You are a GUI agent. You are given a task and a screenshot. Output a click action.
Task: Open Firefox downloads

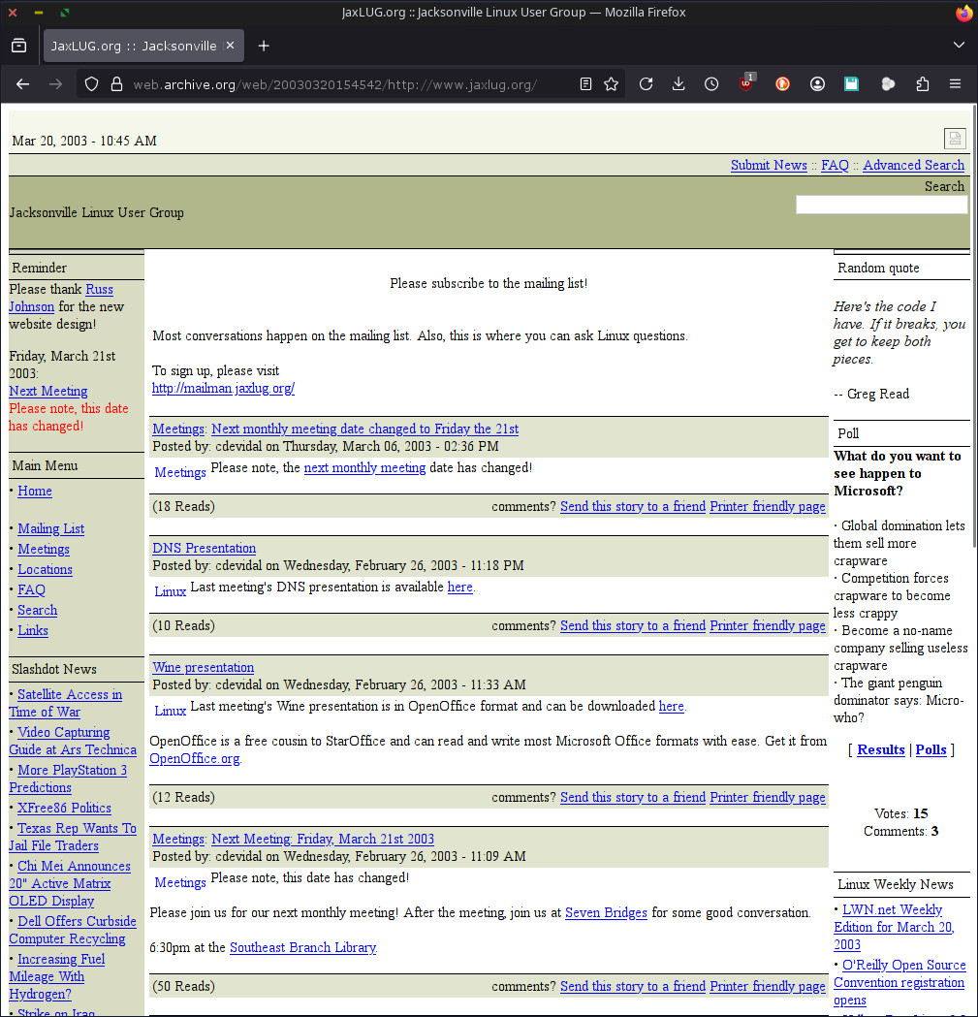point(678,84)
